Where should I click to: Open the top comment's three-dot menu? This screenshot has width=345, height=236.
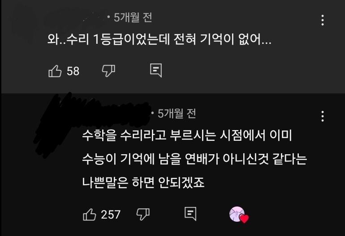point(323,20)
